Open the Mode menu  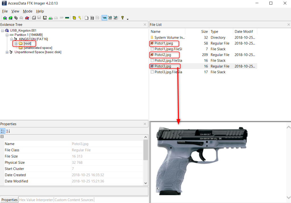pyautogui.click(x=28, y=11)
